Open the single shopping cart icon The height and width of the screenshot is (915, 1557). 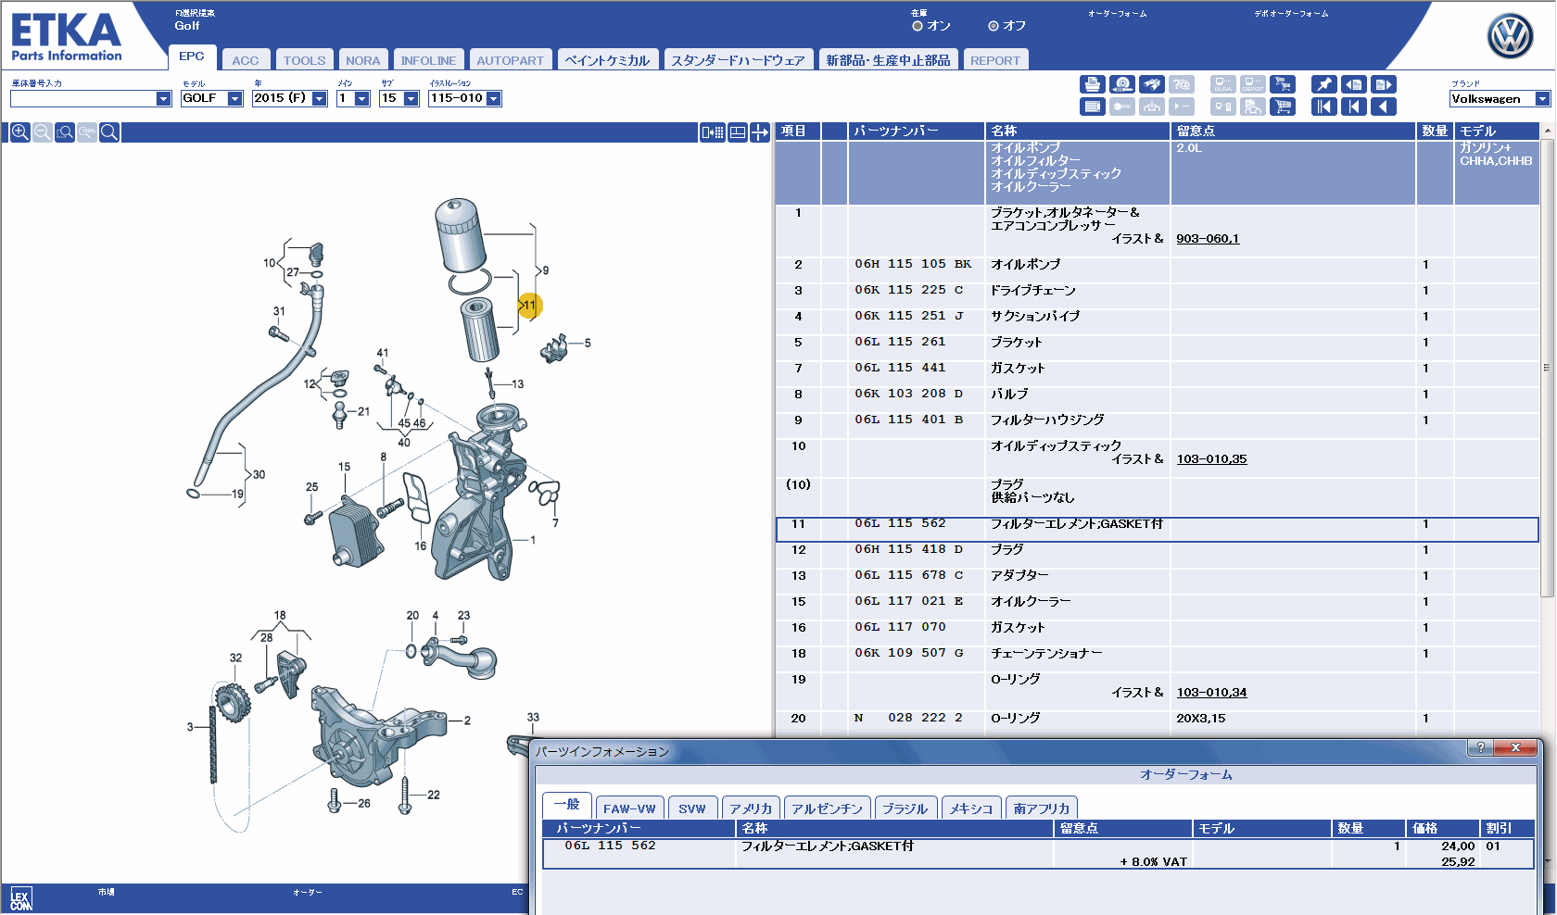click(1283, 107)
